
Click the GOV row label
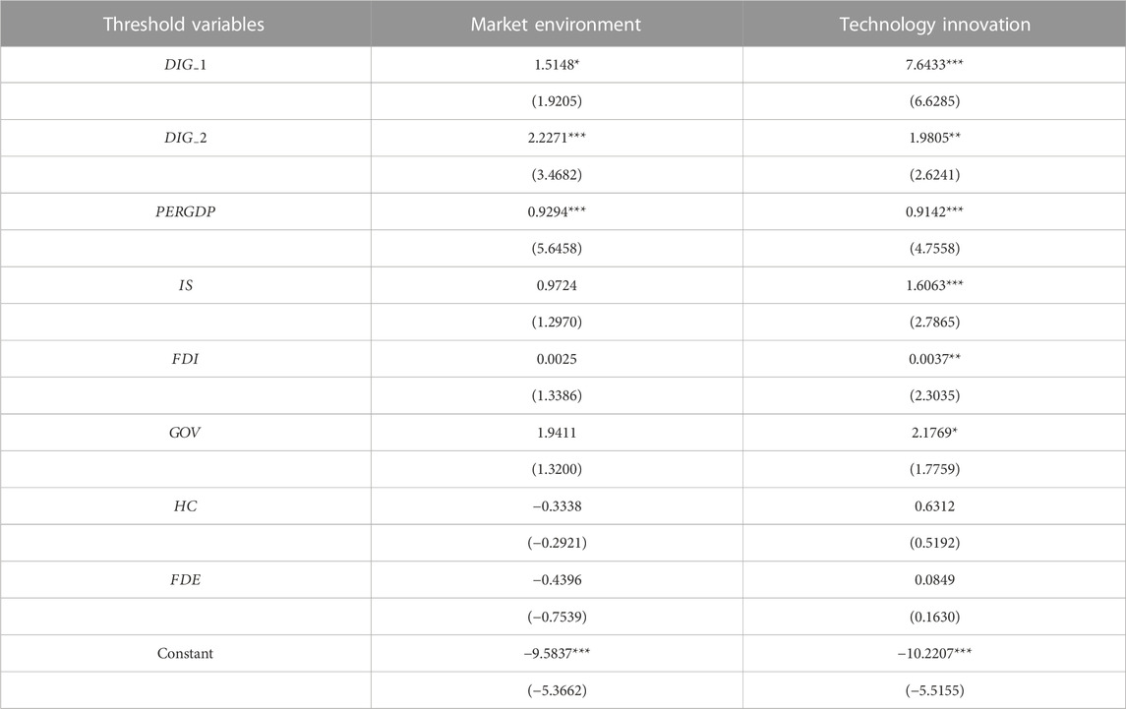pos(185,433)
